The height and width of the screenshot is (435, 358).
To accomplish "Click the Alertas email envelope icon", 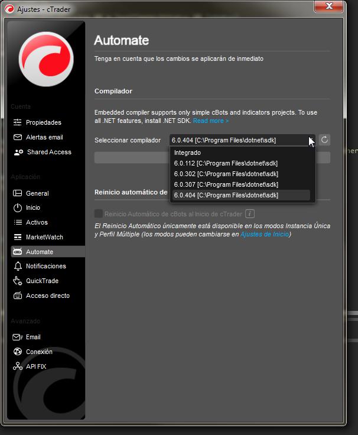I will pyautogui.click(x=18, y=137).
